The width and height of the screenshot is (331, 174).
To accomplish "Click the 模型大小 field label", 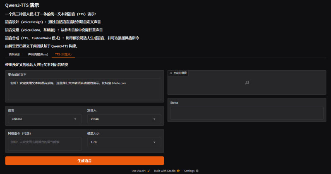I will pyautogui.click(x=93, y=133).
